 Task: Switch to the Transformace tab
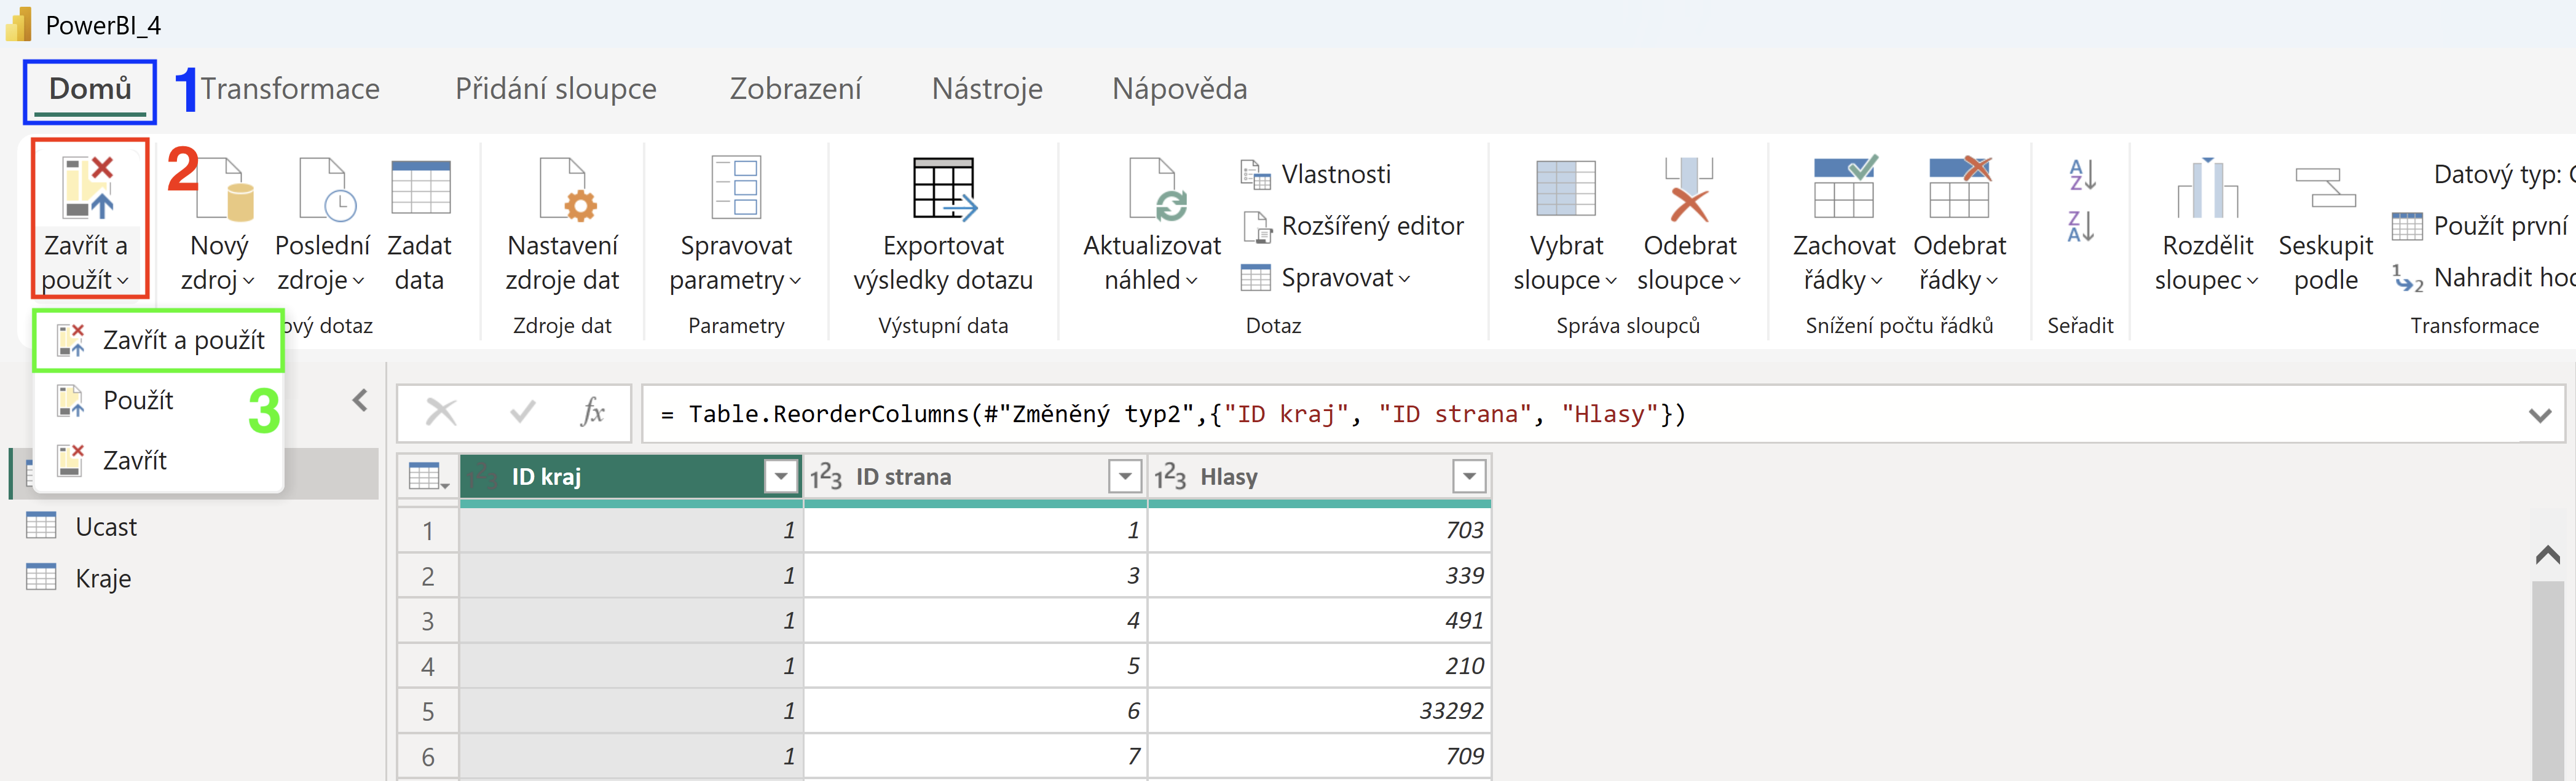(x=290, y=89)
